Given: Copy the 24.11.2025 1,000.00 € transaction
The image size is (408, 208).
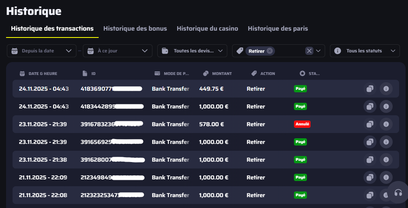Looking at the screenshot, I should coord(370,106).
